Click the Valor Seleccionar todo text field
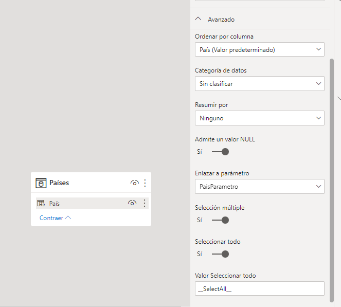The image size is (341, 307). (259, 288)
